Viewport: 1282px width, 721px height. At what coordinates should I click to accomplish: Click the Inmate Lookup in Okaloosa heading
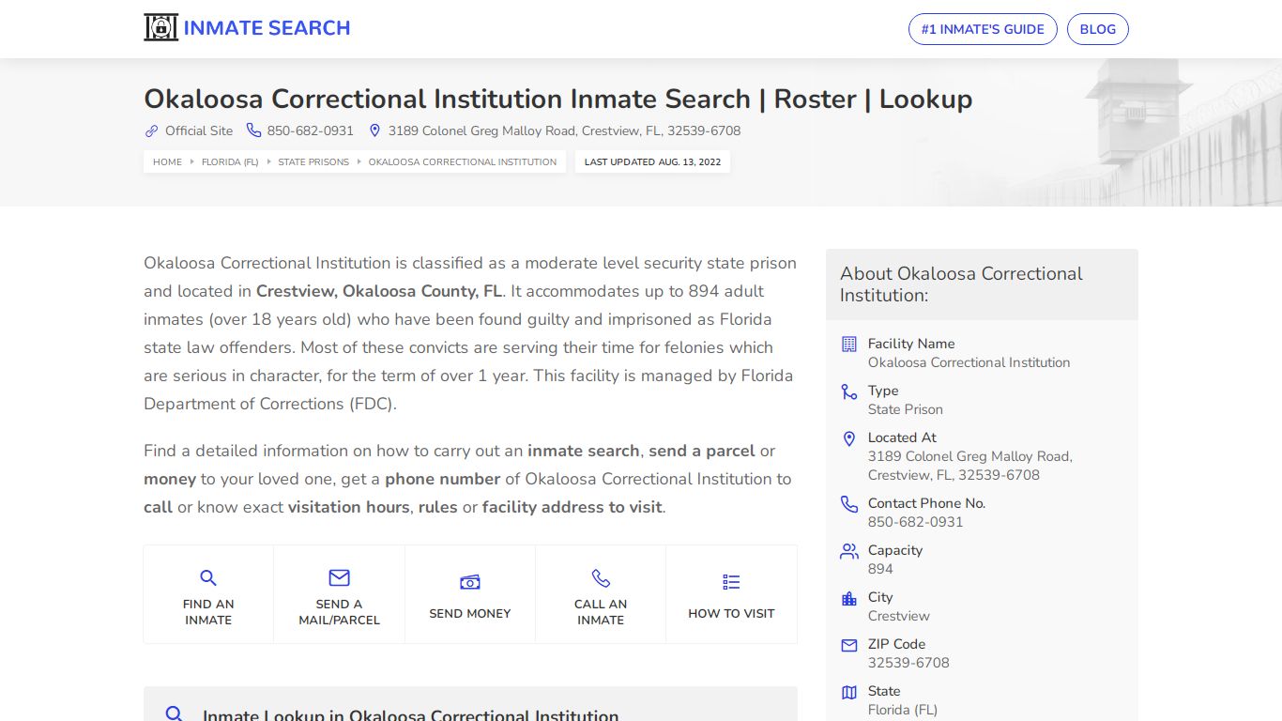(x=411, y=715)
